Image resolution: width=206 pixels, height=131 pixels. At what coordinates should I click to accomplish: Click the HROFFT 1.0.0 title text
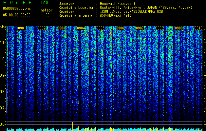(x=26, y=3)
